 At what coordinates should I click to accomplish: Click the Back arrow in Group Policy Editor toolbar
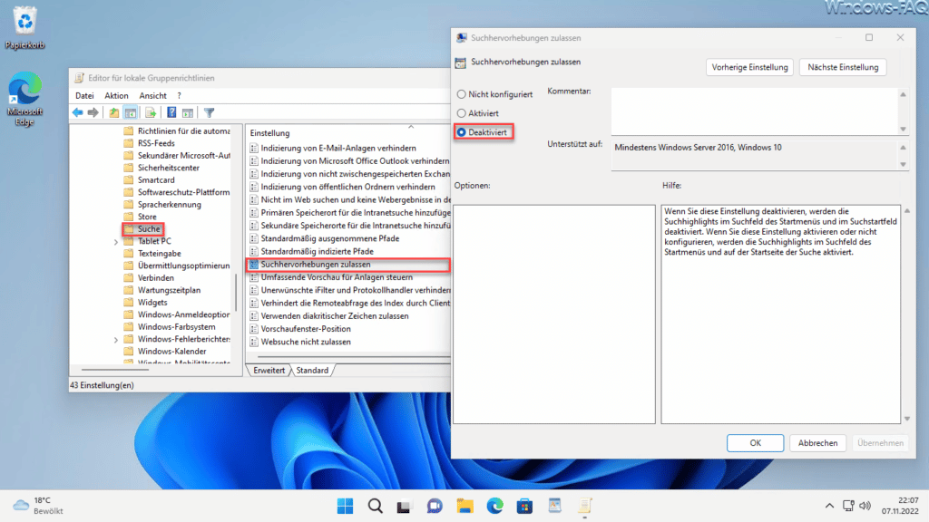[78, 112]
